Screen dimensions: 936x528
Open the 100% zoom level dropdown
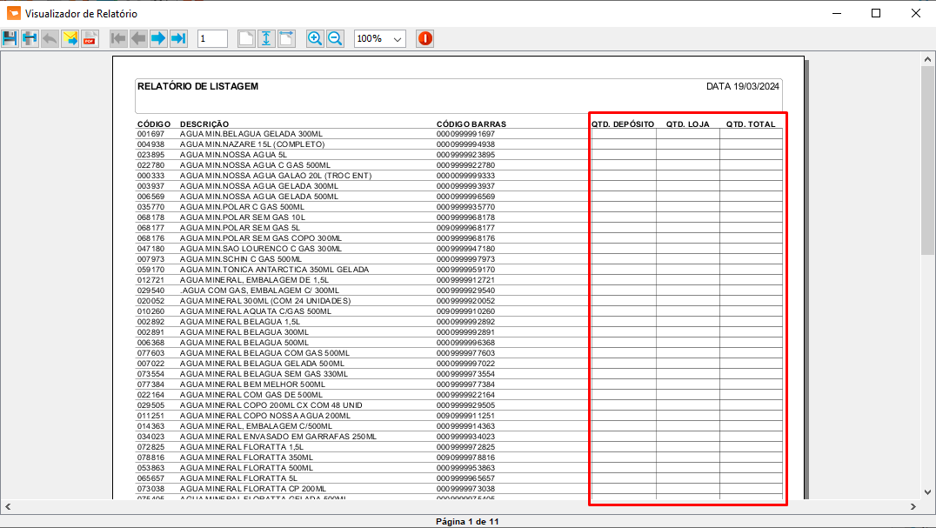pos(379,39)
